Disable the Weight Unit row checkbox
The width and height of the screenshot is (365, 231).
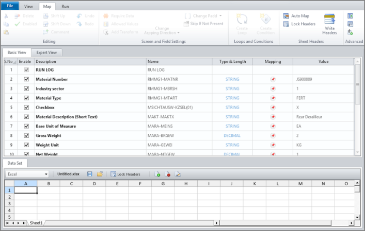click(x=26, y=145)
